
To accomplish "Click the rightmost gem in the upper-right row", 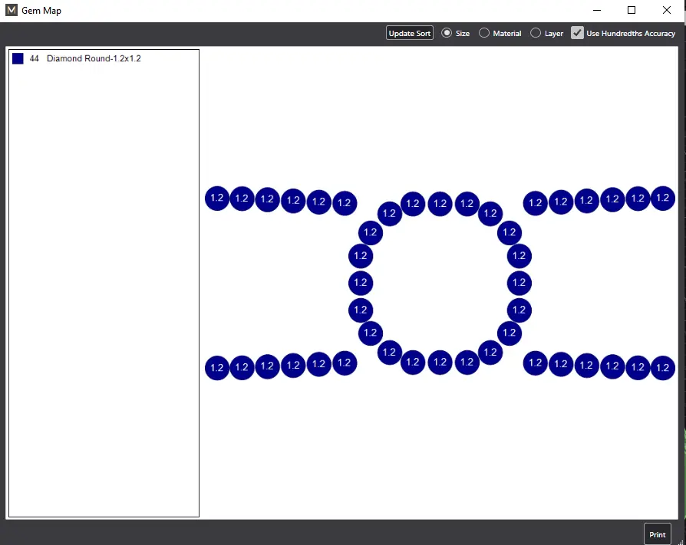I will (663, 198).
